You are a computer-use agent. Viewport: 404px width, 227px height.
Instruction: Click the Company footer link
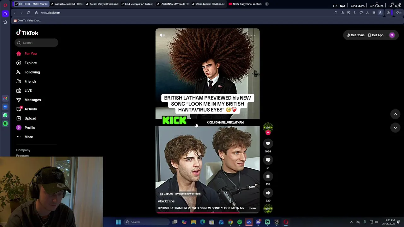click(x=23, y=150)
